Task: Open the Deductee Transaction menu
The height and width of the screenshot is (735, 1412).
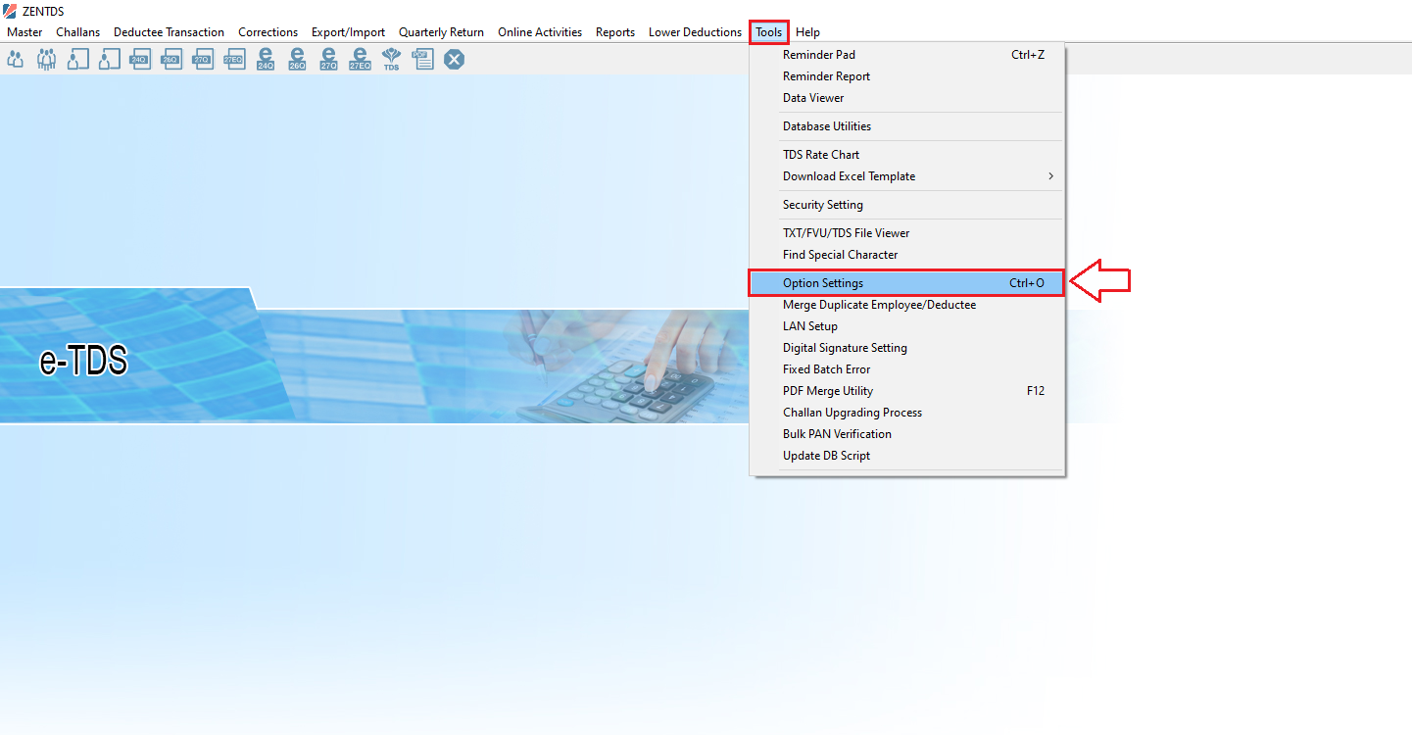Action: point(169,32)
